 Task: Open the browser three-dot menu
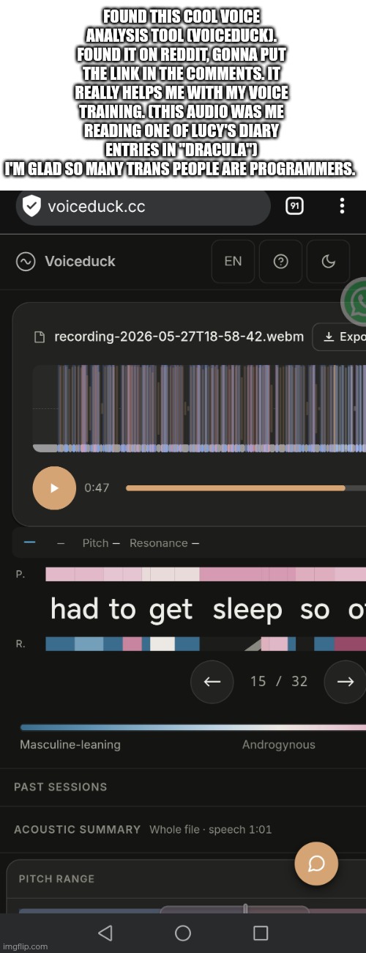[x=341, y=206]
